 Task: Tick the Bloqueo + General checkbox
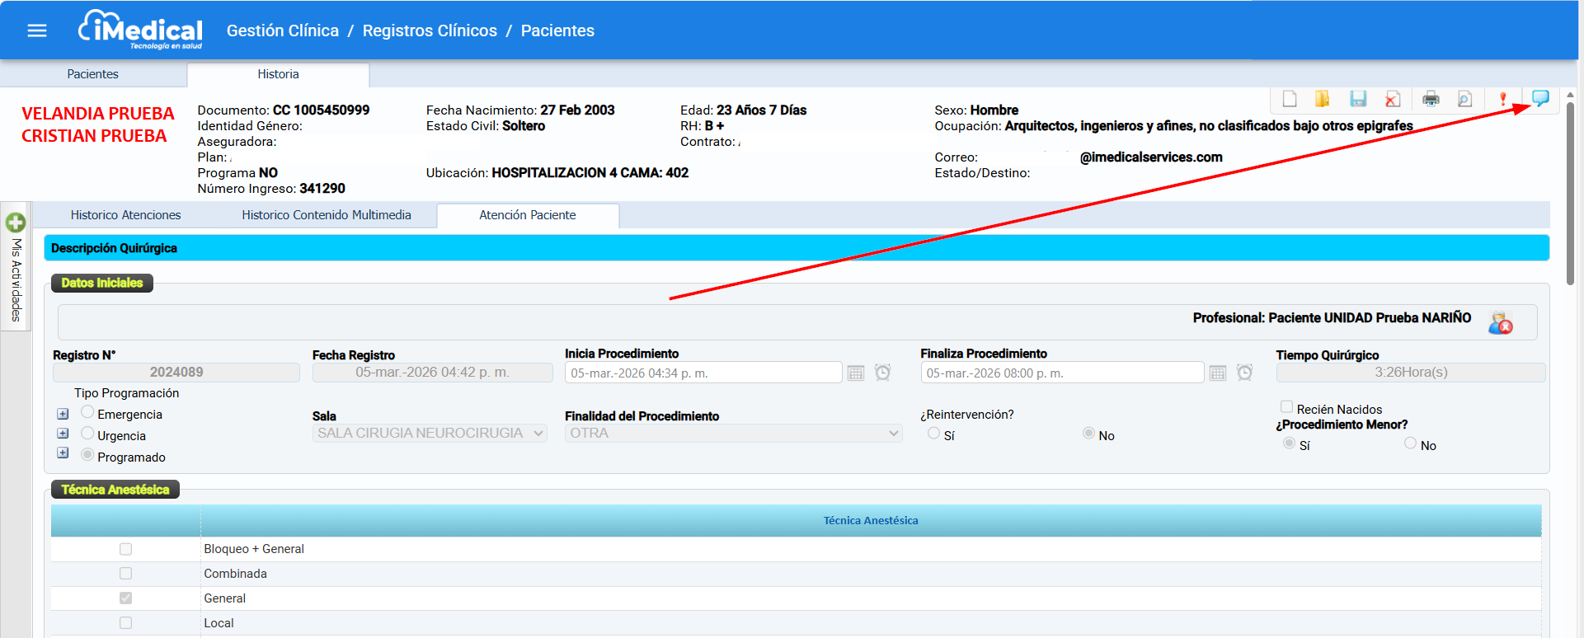tap(125, 549)
